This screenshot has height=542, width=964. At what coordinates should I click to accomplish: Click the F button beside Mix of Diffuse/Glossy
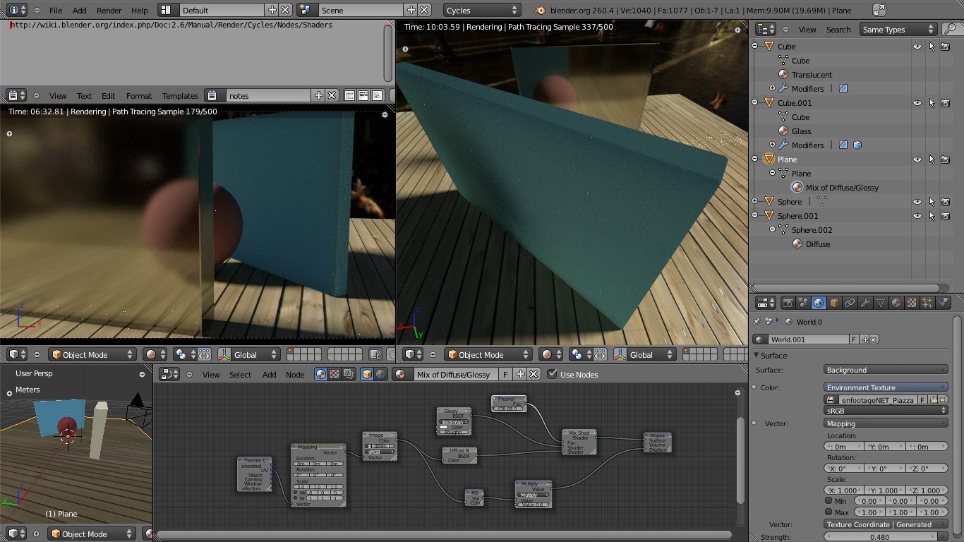click(505, 375)
